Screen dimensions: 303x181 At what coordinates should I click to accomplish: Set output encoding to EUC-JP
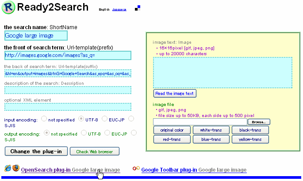107,132
